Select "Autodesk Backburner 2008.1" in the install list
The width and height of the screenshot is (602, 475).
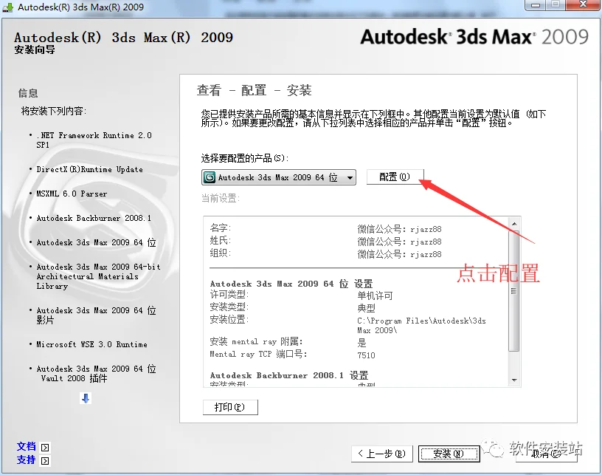[94, 218]
